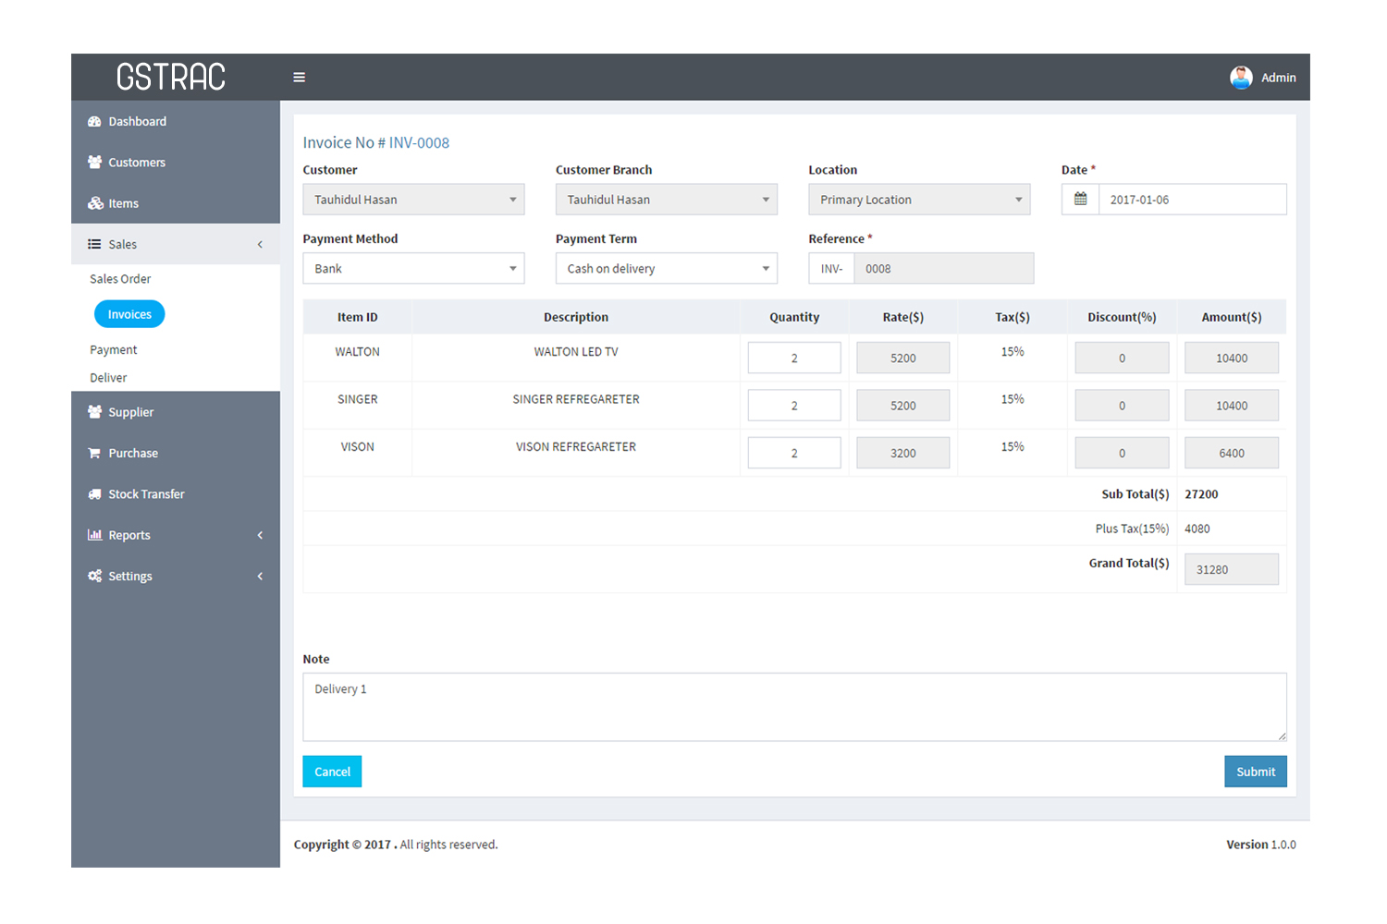Click the WALTON quantity field
Screen dimensions: 1387x924
(794, 358)
